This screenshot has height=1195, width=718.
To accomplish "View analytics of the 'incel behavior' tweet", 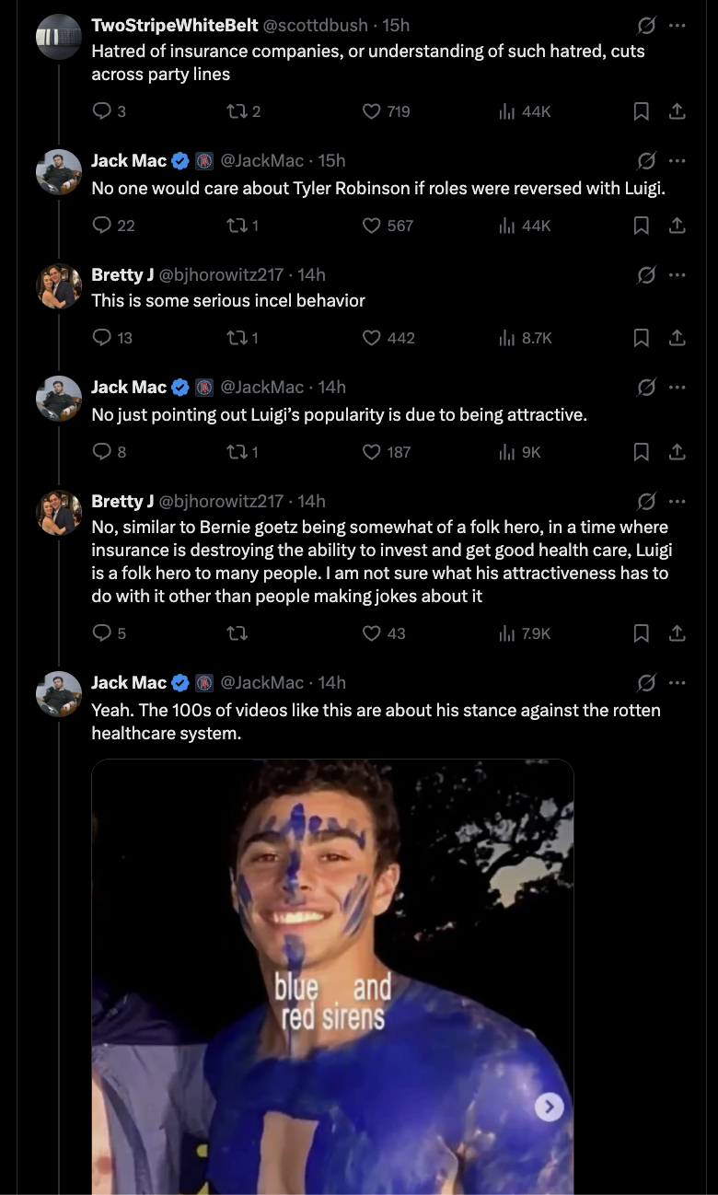I will (506, 339).
